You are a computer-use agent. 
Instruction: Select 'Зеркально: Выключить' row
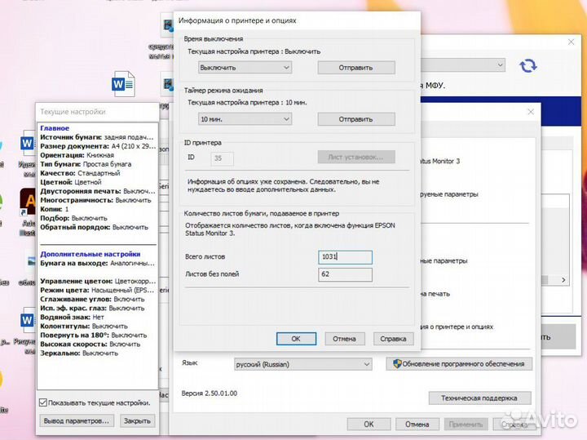pos(79,353)
